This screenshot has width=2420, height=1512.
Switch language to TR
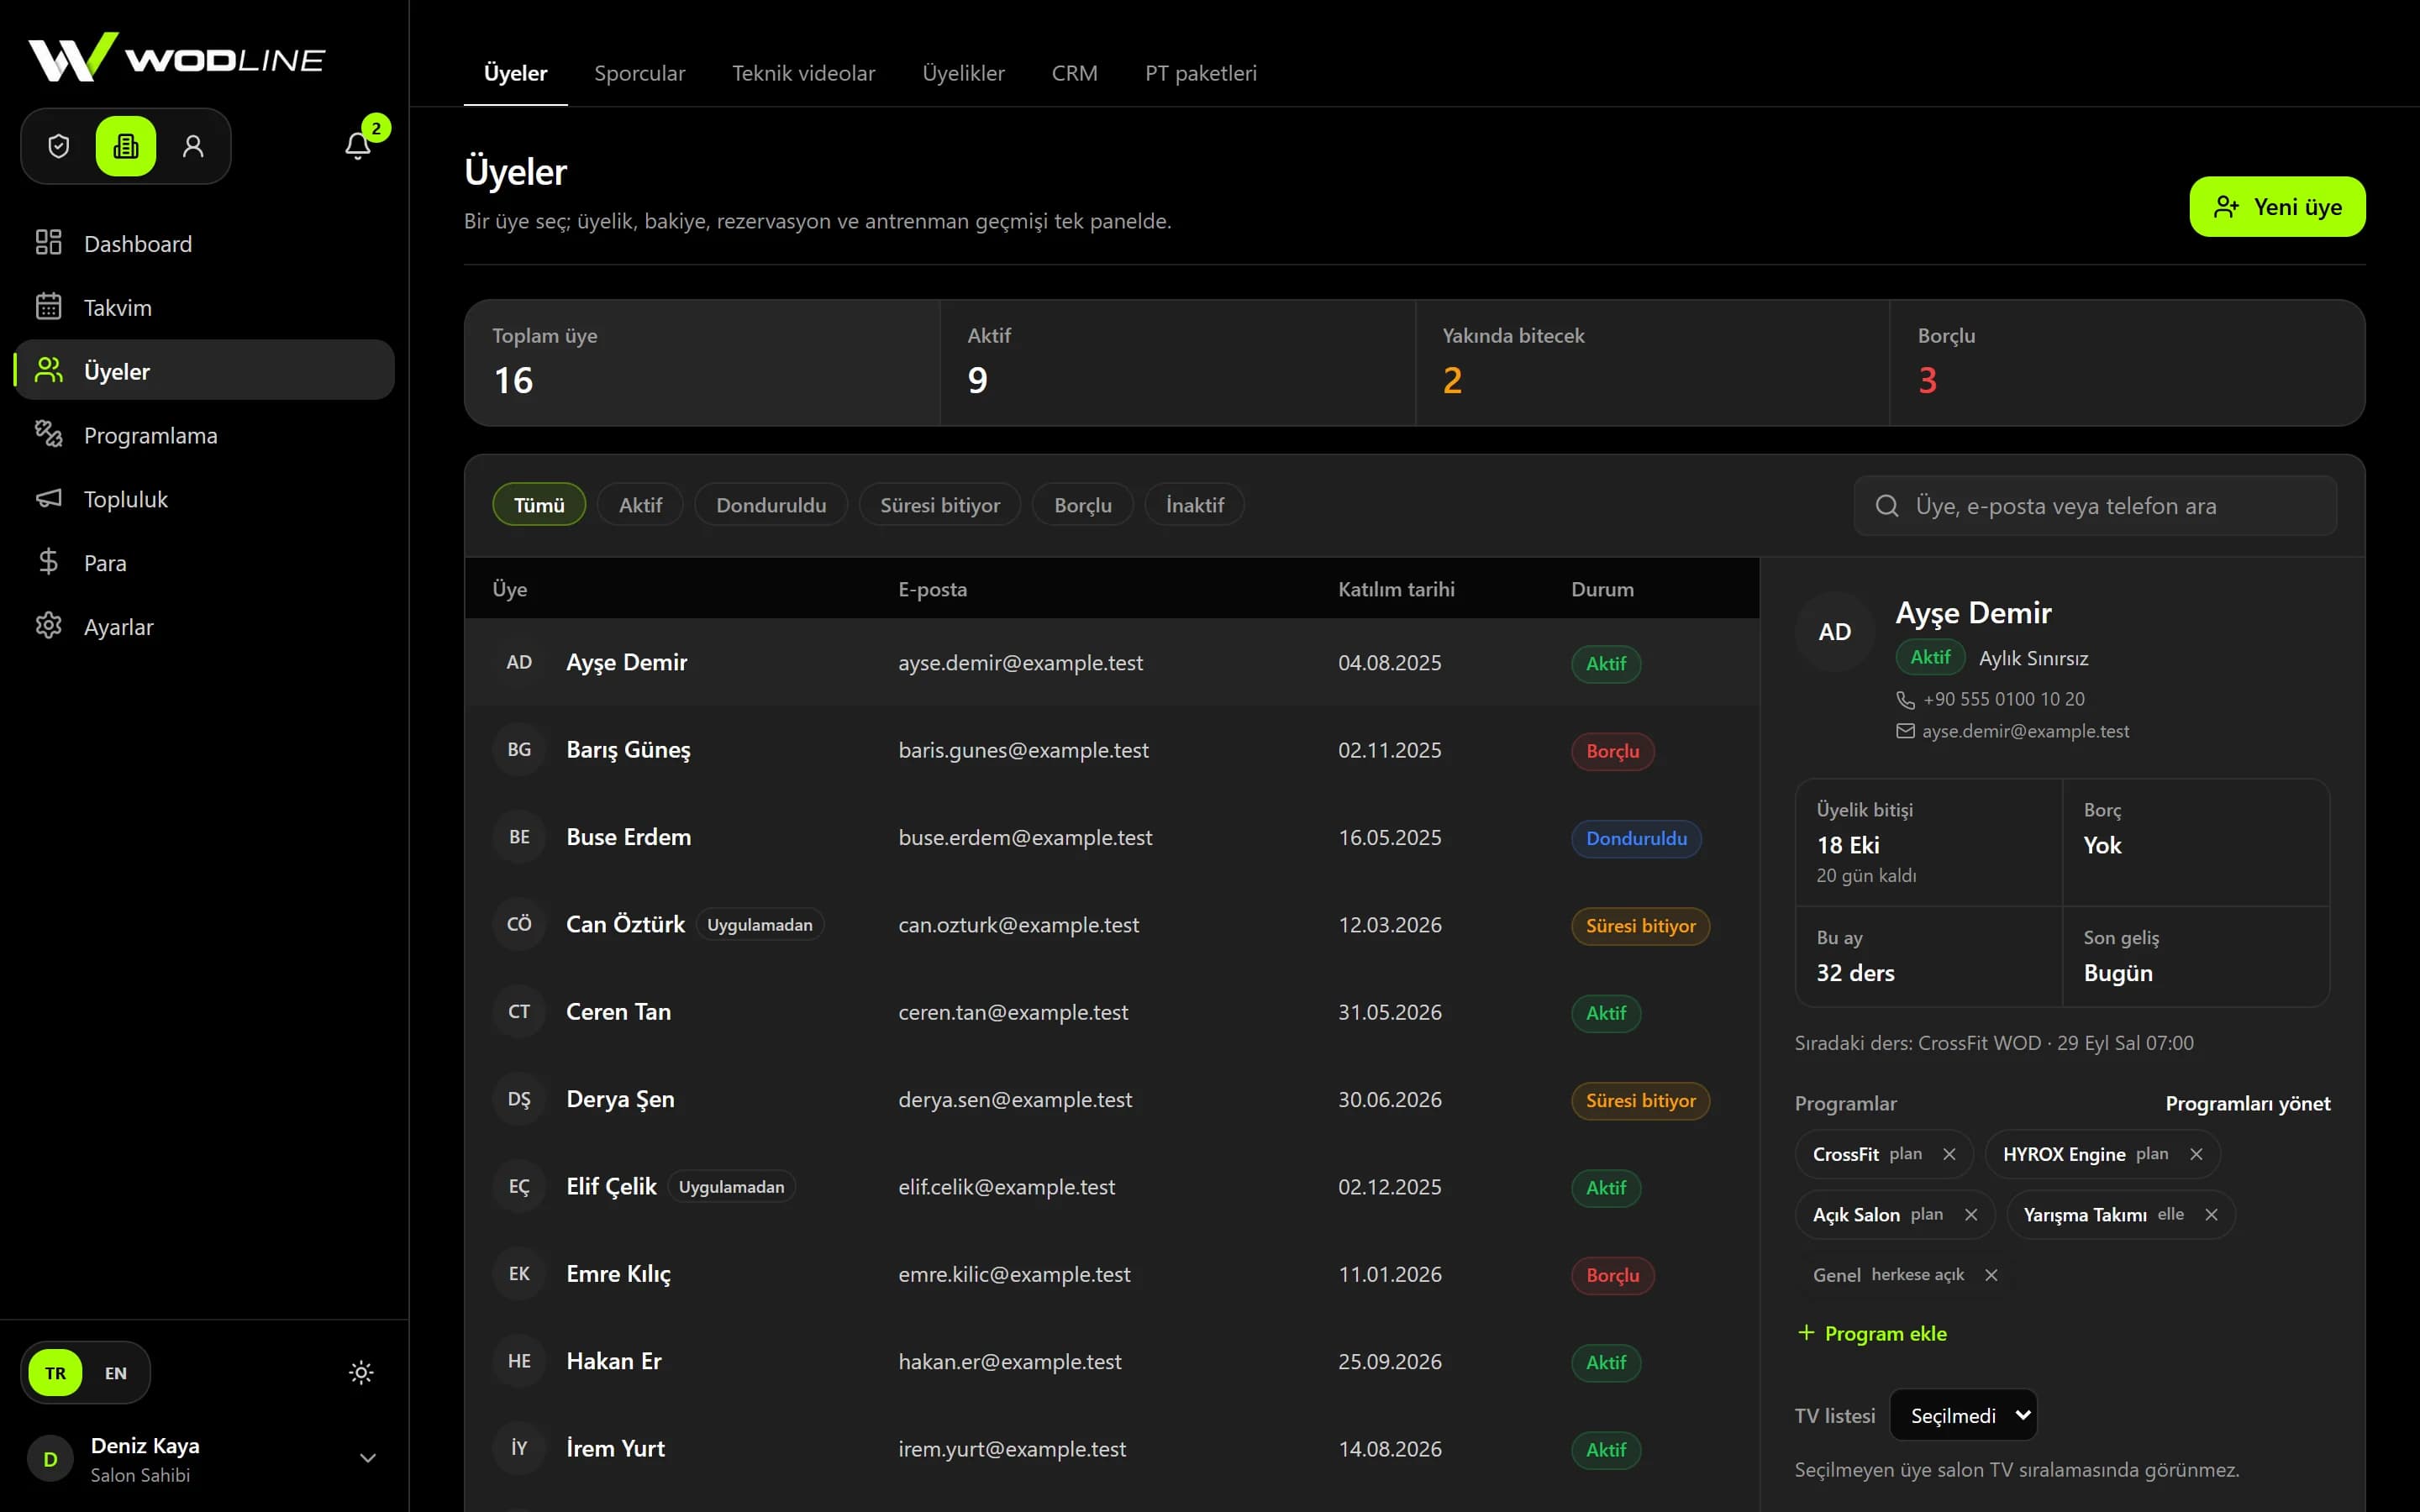tap(55, 1373)
